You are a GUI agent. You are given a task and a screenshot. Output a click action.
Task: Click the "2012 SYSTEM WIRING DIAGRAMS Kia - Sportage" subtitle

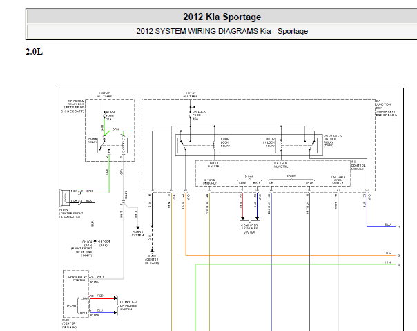(222, 31)
